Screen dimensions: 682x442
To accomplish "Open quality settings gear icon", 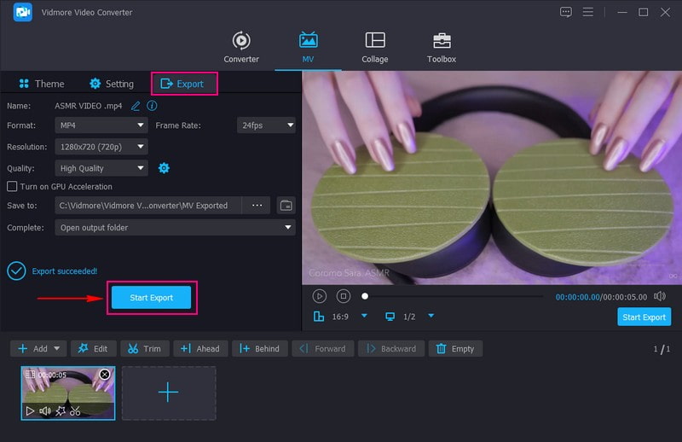I will pyautogui.click(x=164, y=168).
